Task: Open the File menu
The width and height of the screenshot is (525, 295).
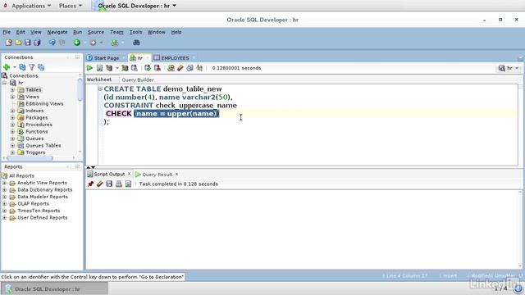Action: pos(7,32)
